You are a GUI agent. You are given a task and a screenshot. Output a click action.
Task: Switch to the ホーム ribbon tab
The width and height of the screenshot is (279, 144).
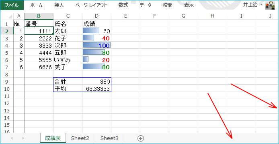[x=36, y=5]
